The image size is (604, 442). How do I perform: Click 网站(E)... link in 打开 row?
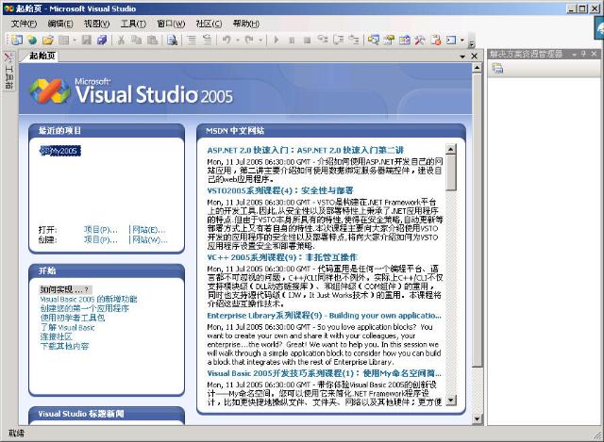(x=149, y=230)
